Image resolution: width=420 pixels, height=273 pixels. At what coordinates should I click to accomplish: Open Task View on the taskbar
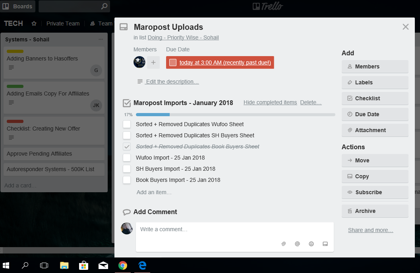pos(44,265)
